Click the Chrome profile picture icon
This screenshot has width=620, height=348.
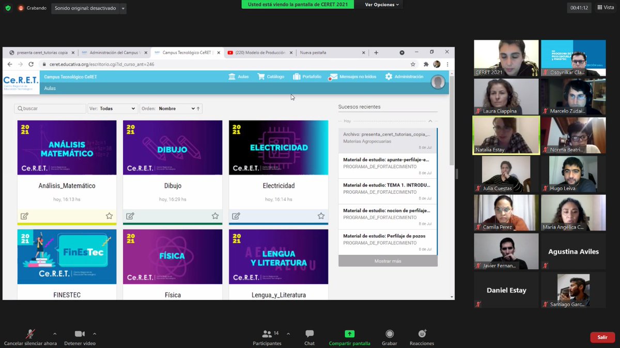point(437,64)
